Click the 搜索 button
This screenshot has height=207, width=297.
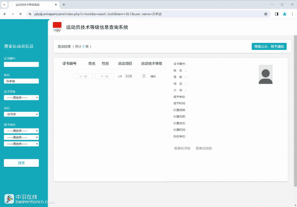click(x=22, y=163)
